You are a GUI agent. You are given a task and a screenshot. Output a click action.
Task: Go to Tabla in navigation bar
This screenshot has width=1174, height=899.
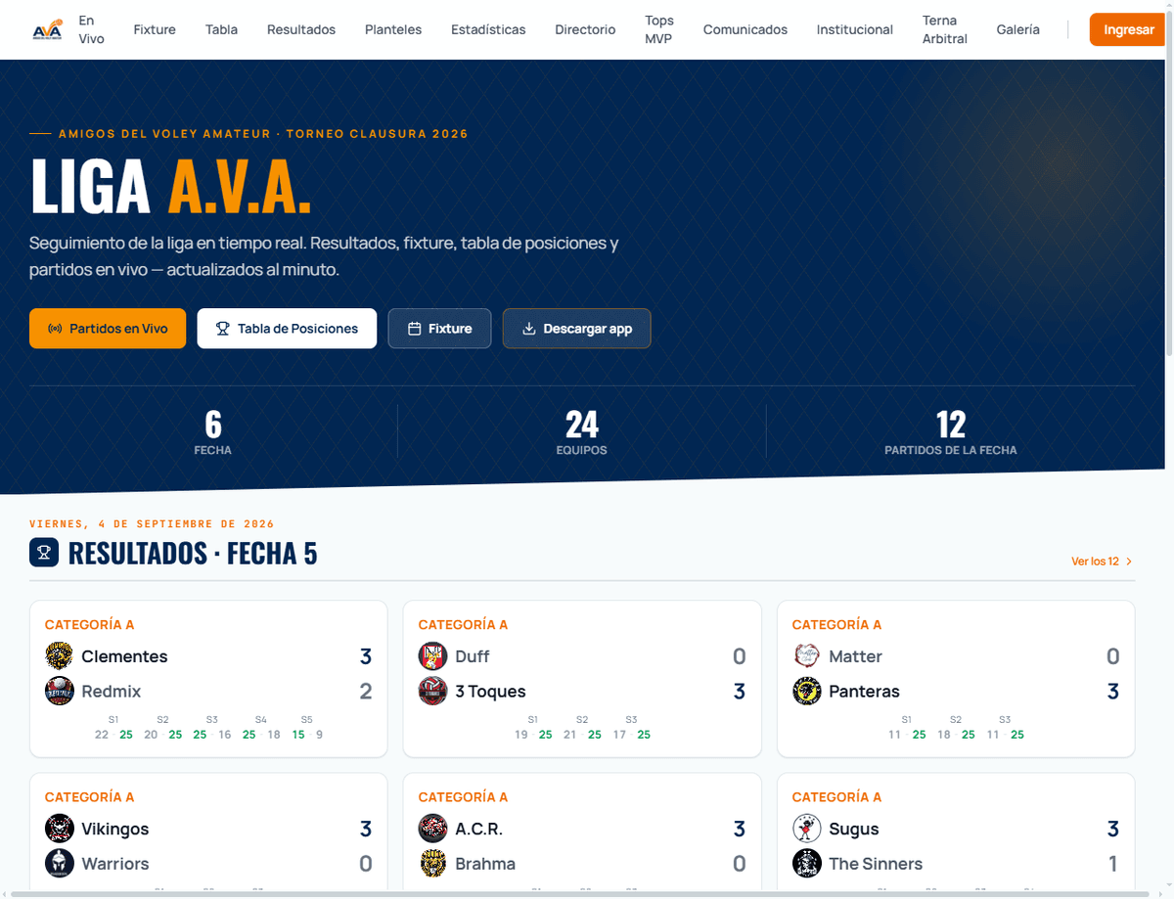(x=222, y=29)
